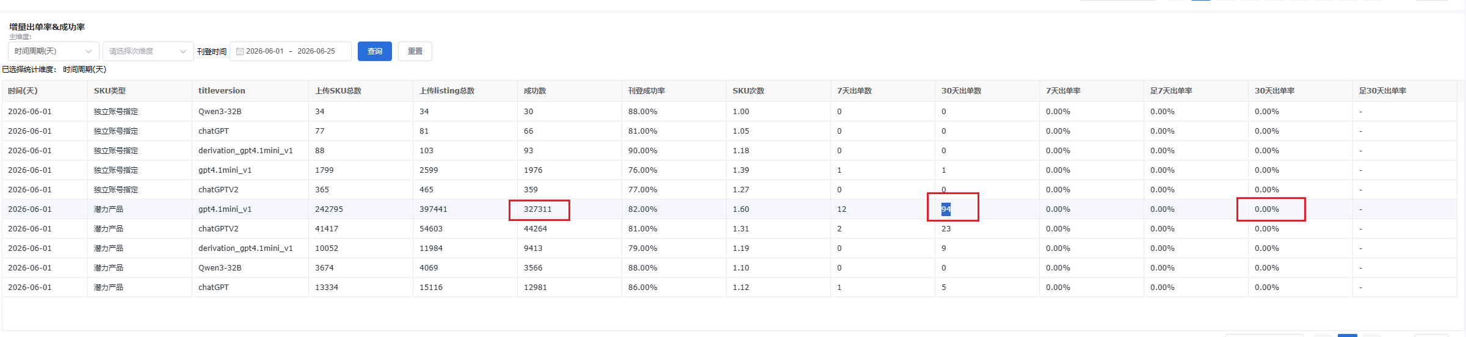Click the 成功数 value 1976
The height and width of the screenshot is (337, 1466).
point(533,170)
